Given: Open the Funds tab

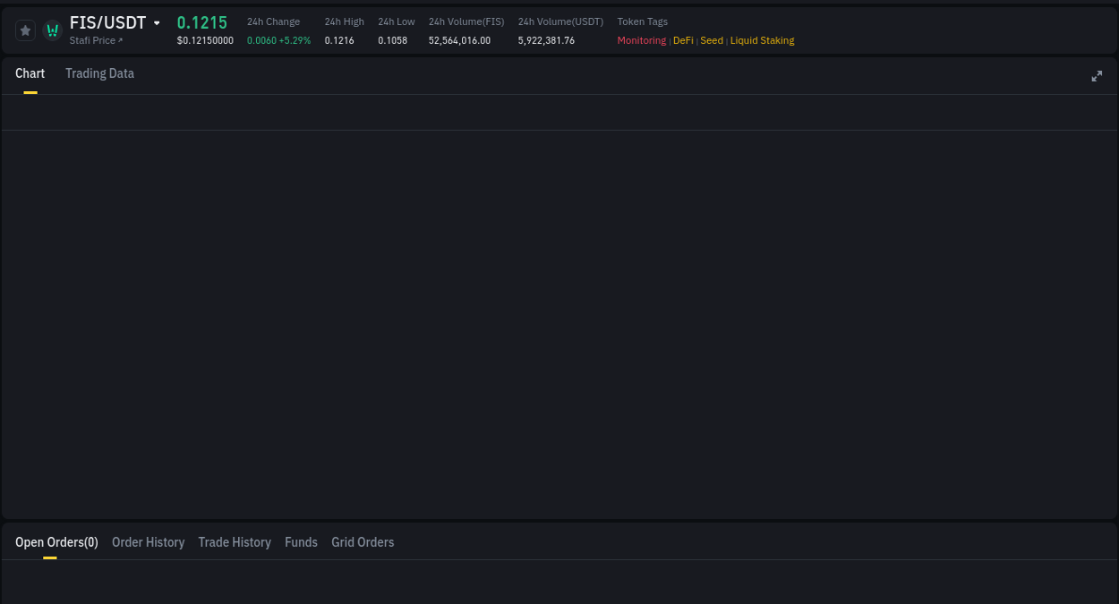Looking at the screenshot, I should [x=301, y=541].
